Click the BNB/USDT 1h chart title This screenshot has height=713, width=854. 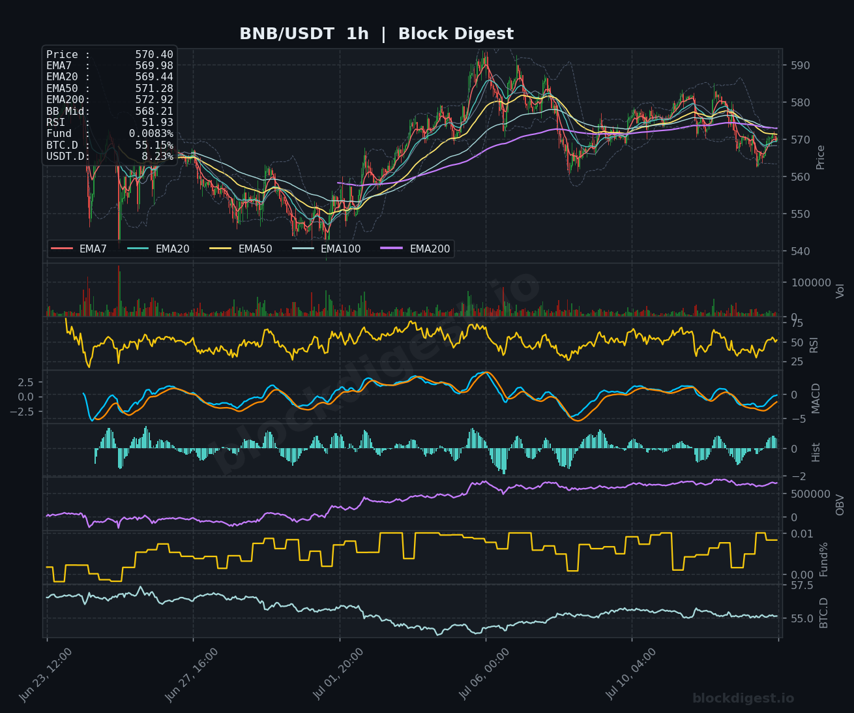tap(376, 34)
